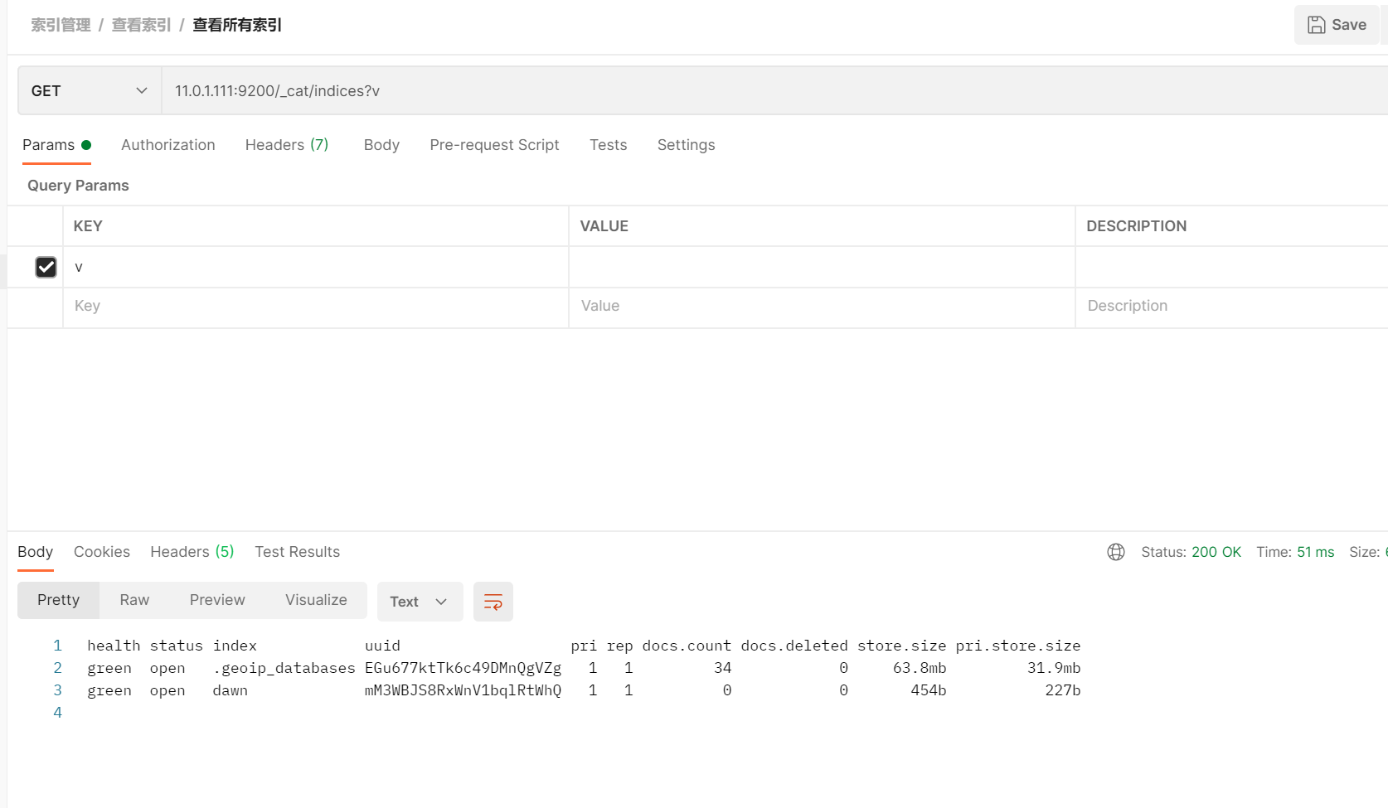
Task: Click the Description placeholder field
Action: tap(1232, 306)
